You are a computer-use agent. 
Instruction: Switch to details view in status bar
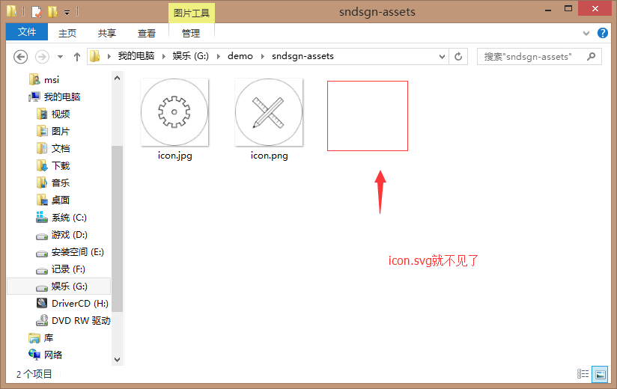click(x=583, y=374)
